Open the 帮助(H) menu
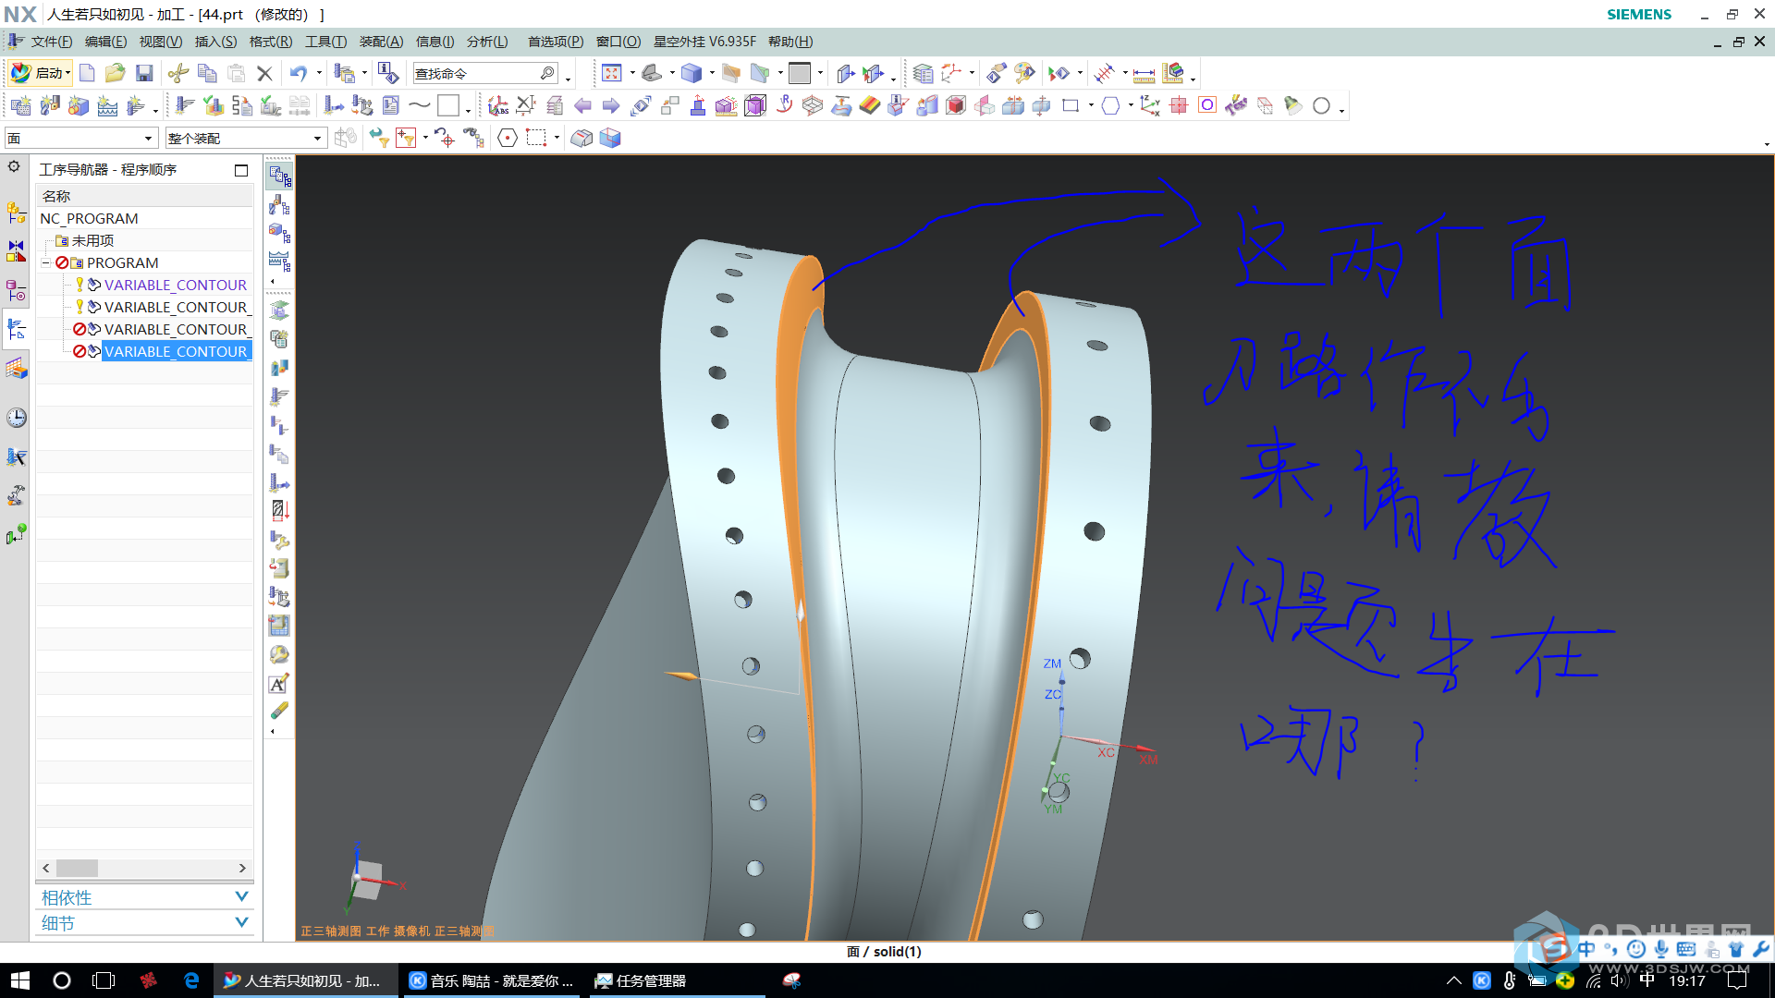The height and width of the screenshot is (998, 1775). (790, 42)
